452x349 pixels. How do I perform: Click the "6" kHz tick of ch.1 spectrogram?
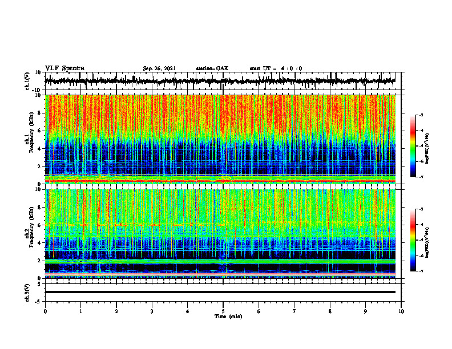39,131
